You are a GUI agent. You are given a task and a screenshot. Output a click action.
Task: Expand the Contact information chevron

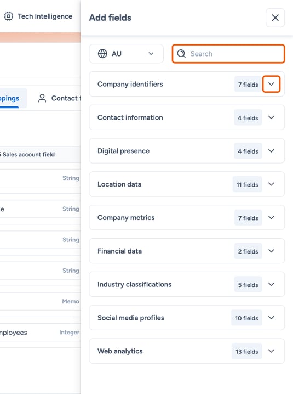[x=271, y=117]
